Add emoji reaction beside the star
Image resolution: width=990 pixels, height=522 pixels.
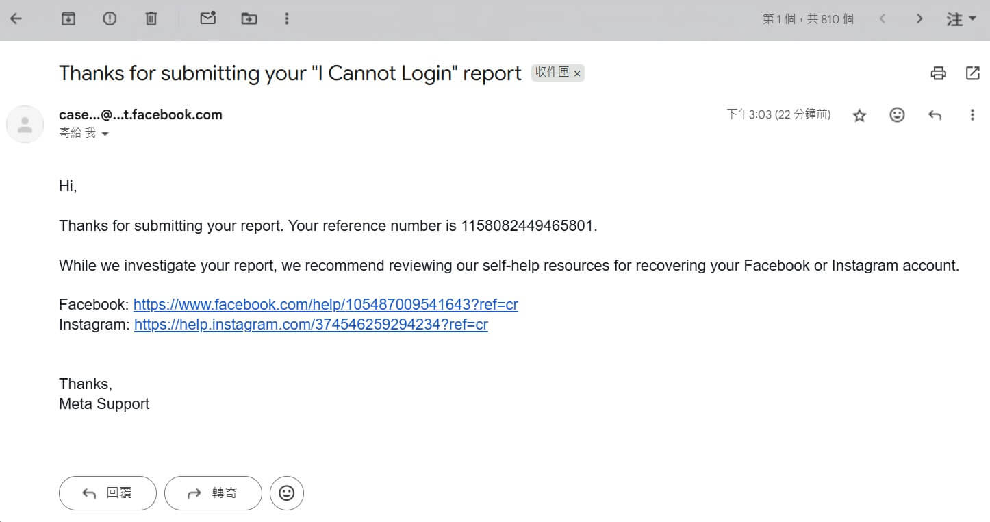click(897, 115)
